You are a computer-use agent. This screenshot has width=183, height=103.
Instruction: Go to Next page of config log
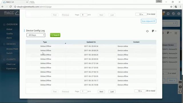coord(101,92)
